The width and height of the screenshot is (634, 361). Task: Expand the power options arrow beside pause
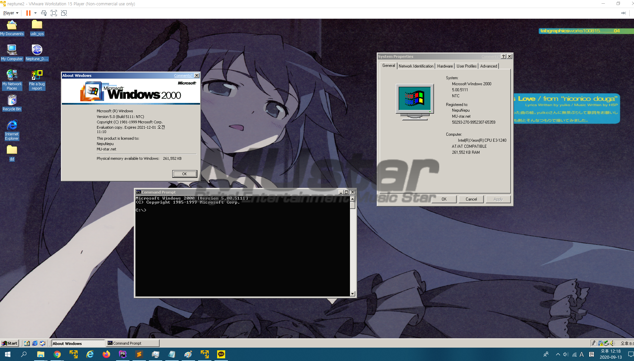pos(35,13)
